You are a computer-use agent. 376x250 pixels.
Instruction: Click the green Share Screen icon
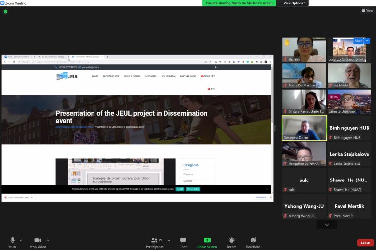207,240
